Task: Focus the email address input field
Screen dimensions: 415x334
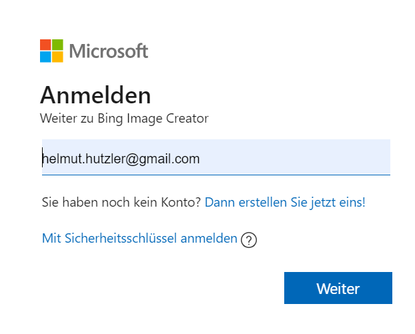Action: tap(216, 157)
